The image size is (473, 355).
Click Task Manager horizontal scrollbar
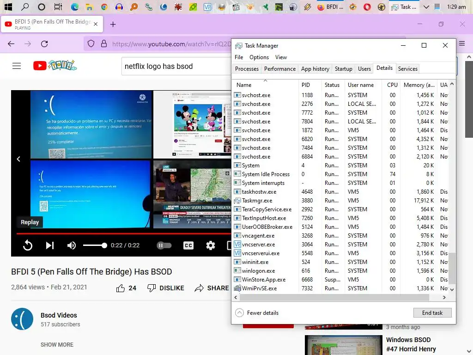pyautogui.click(x=334, y=297)
